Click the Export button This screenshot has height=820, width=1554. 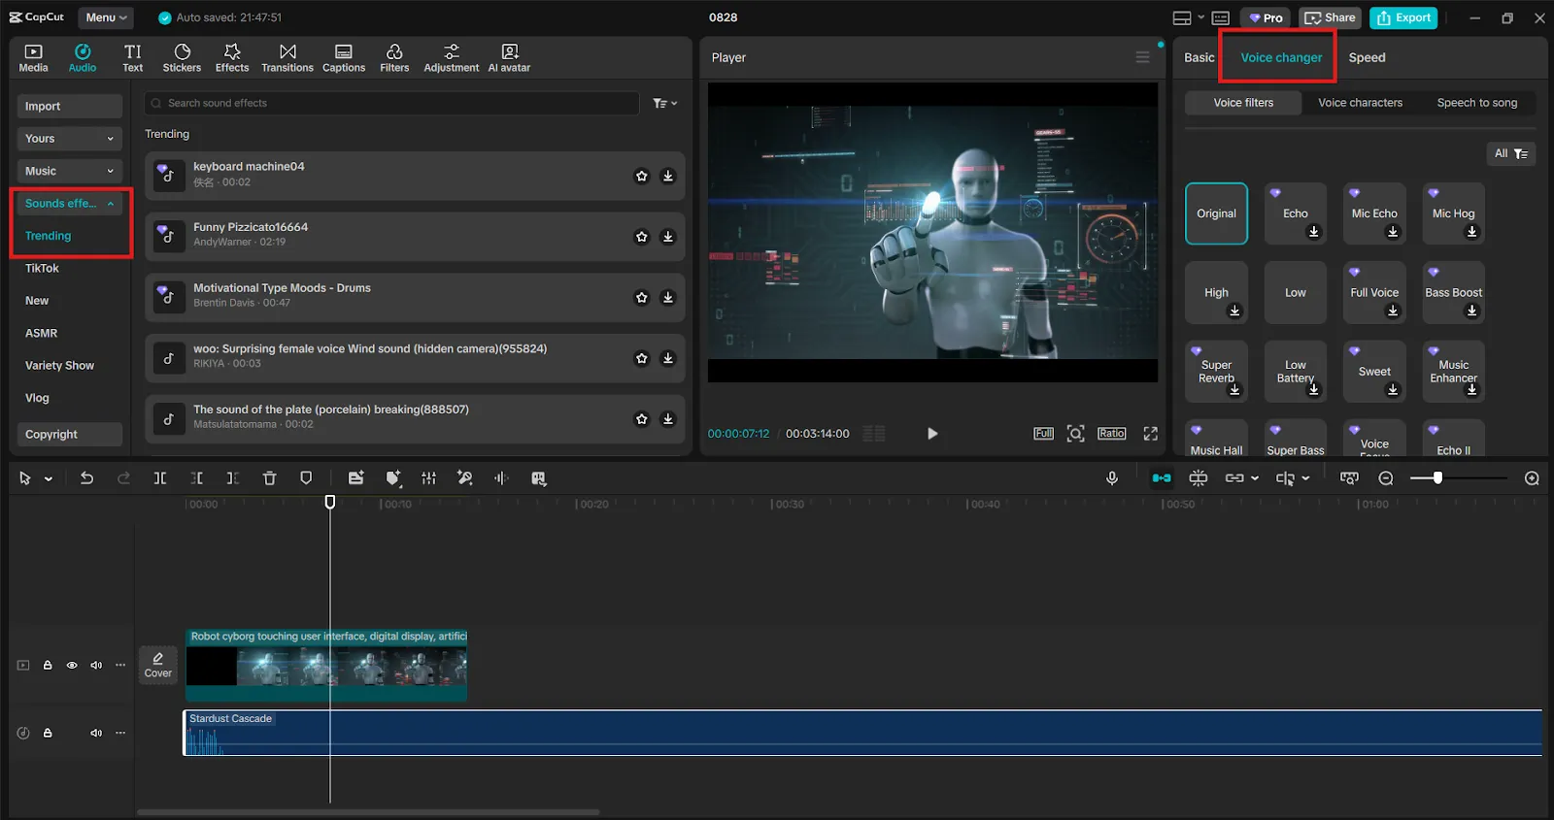pos(1403,17)
